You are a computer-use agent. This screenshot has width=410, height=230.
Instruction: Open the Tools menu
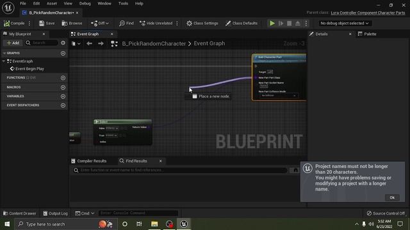click(123, 4)
